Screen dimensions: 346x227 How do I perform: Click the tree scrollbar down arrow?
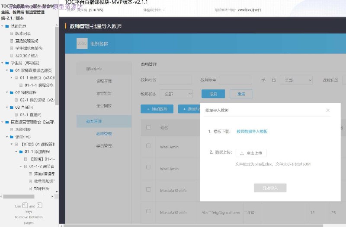(x=57, y=192)
